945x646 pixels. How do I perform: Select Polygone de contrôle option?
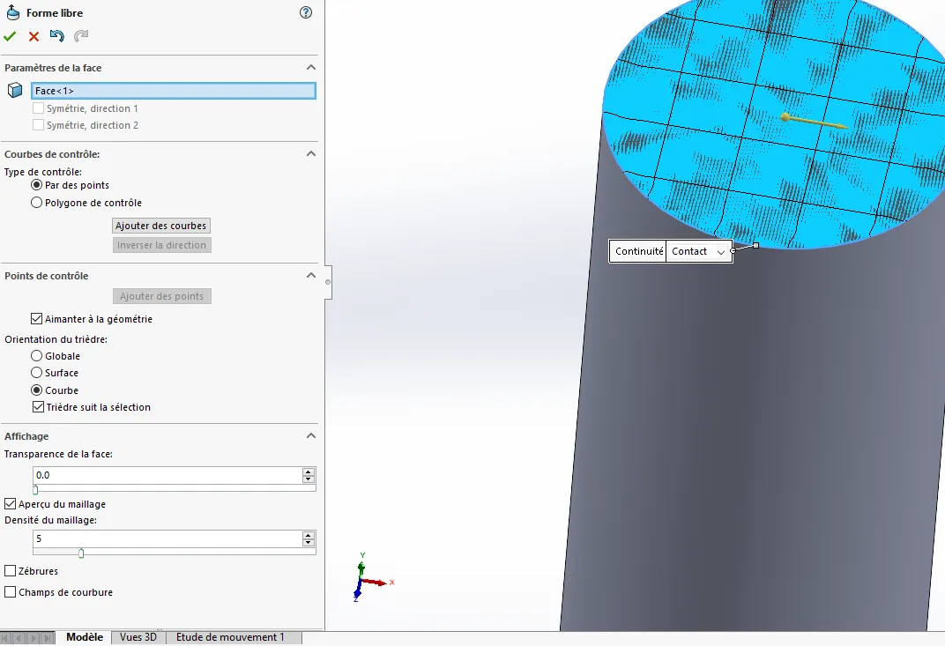[37, 203]
